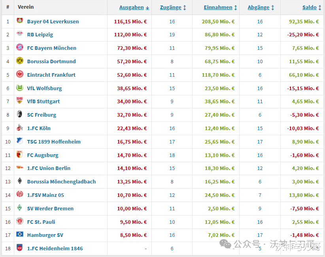The height and width of the screenshot is (257, 325).
Task: Click RB Leipzig expenditure 112,00 Mio. €
Action: coord(130,35)
